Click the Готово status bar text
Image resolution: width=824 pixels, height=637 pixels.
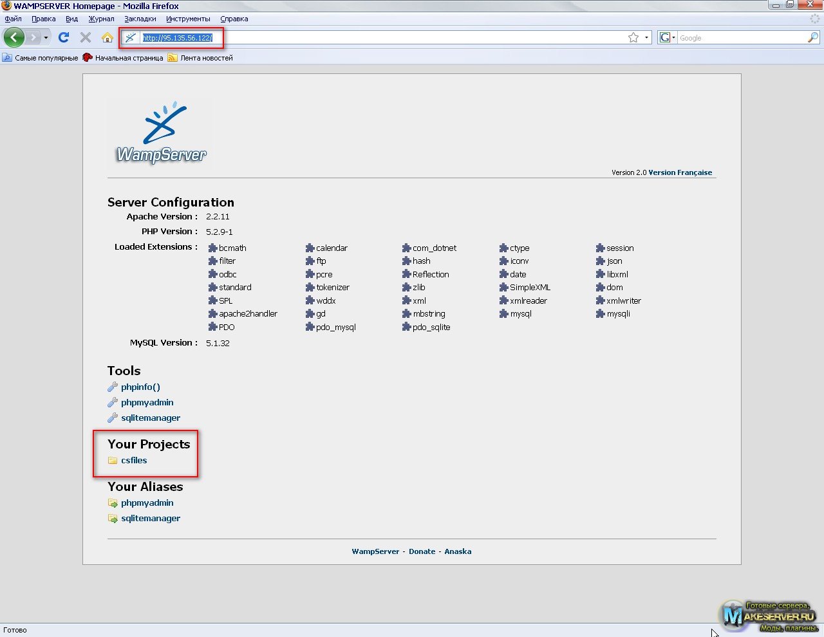(x=15, y=630)
